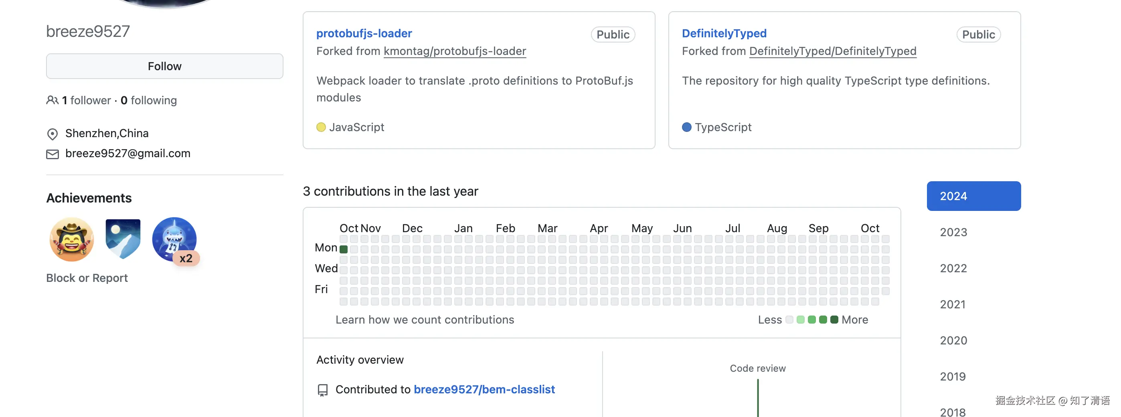Click Learn how we count contributions
The image size is (1121, 417).
425,320
